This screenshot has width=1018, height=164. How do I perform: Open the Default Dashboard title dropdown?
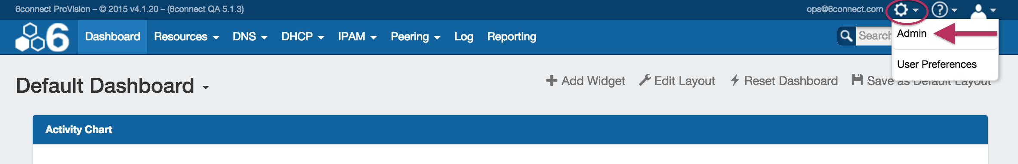tap(206, 88)
